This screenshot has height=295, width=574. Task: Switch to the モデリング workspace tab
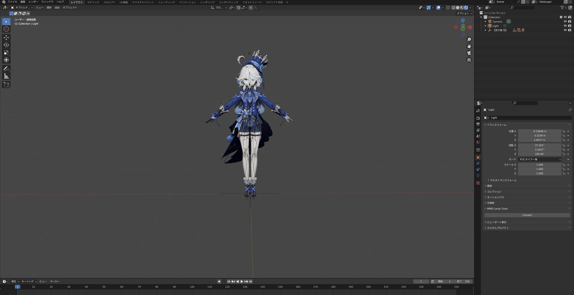pos(93,2)
